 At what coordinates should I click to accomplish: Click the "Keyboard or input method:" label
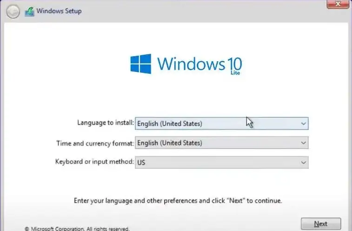pos(94,162)
